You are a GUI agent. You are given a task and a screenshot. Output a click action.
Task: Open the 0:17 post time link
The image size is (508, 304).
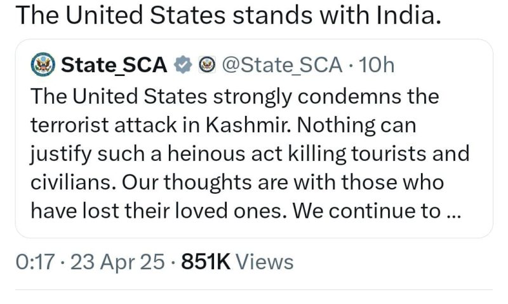pos(35,262)
